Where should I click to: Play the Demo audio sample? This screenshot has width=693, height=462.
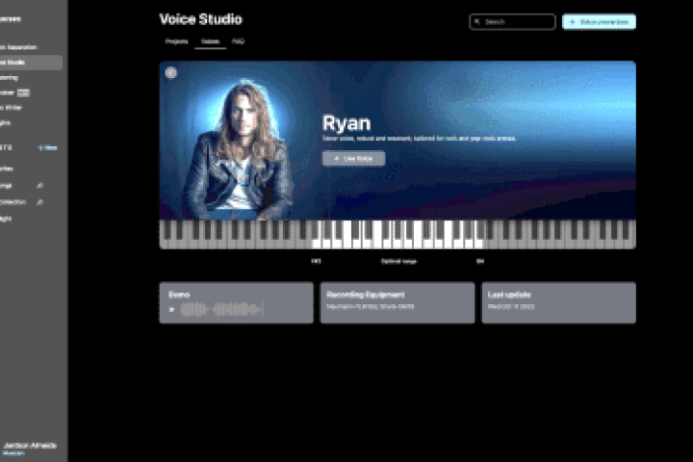click(x=171, y=310)
